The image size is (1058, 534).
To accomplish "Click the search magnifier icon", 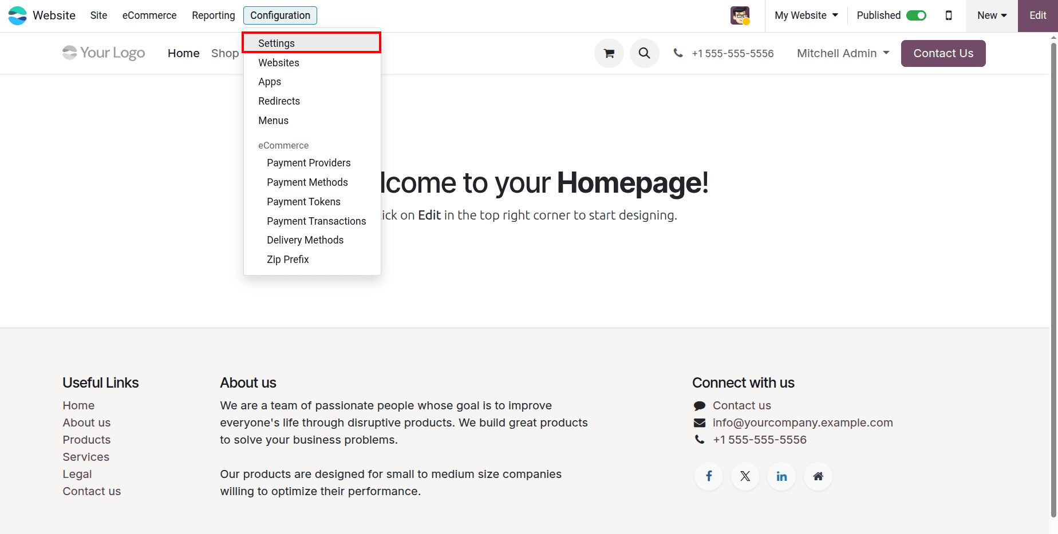I will tap(645, 53).
